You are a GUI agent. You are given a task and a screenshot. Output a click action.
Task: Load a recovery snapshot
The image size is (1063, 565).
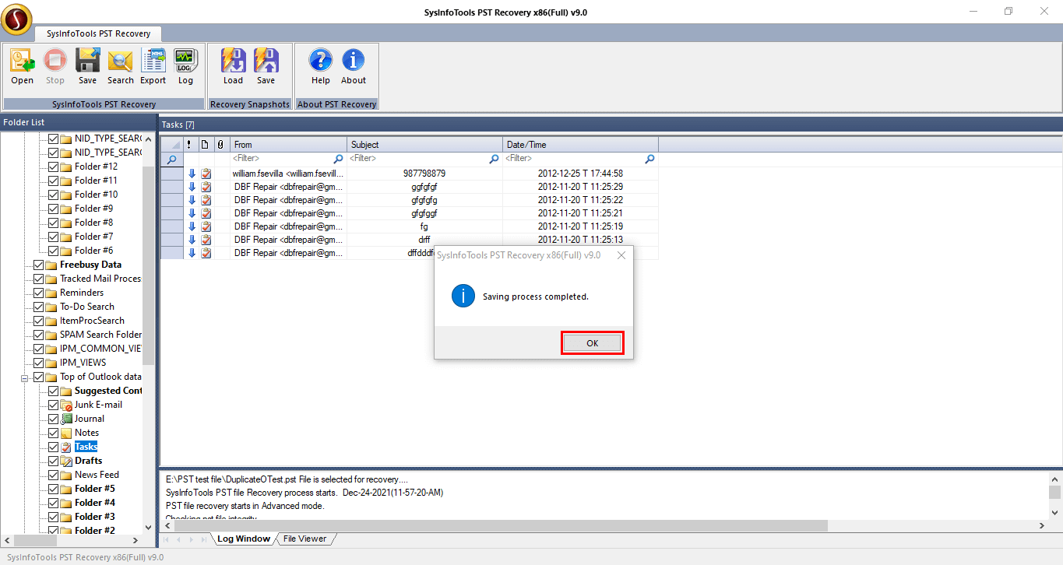pos(234,61)
